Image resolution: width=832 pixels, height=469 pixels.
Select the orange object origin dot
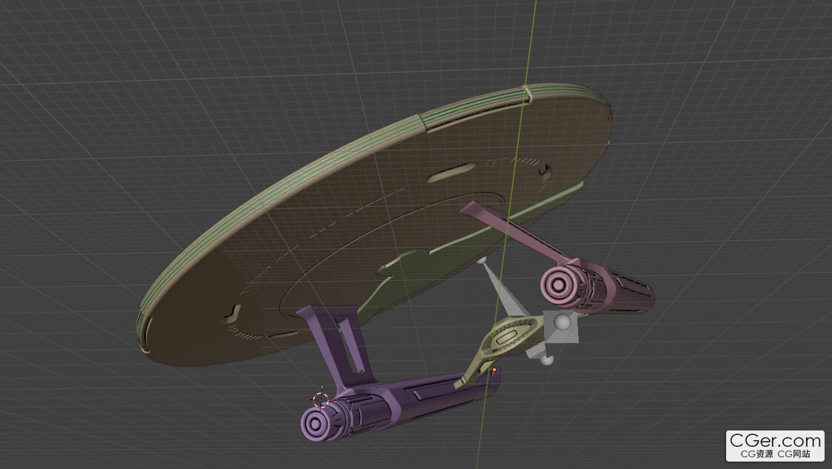tap(494, 369)
